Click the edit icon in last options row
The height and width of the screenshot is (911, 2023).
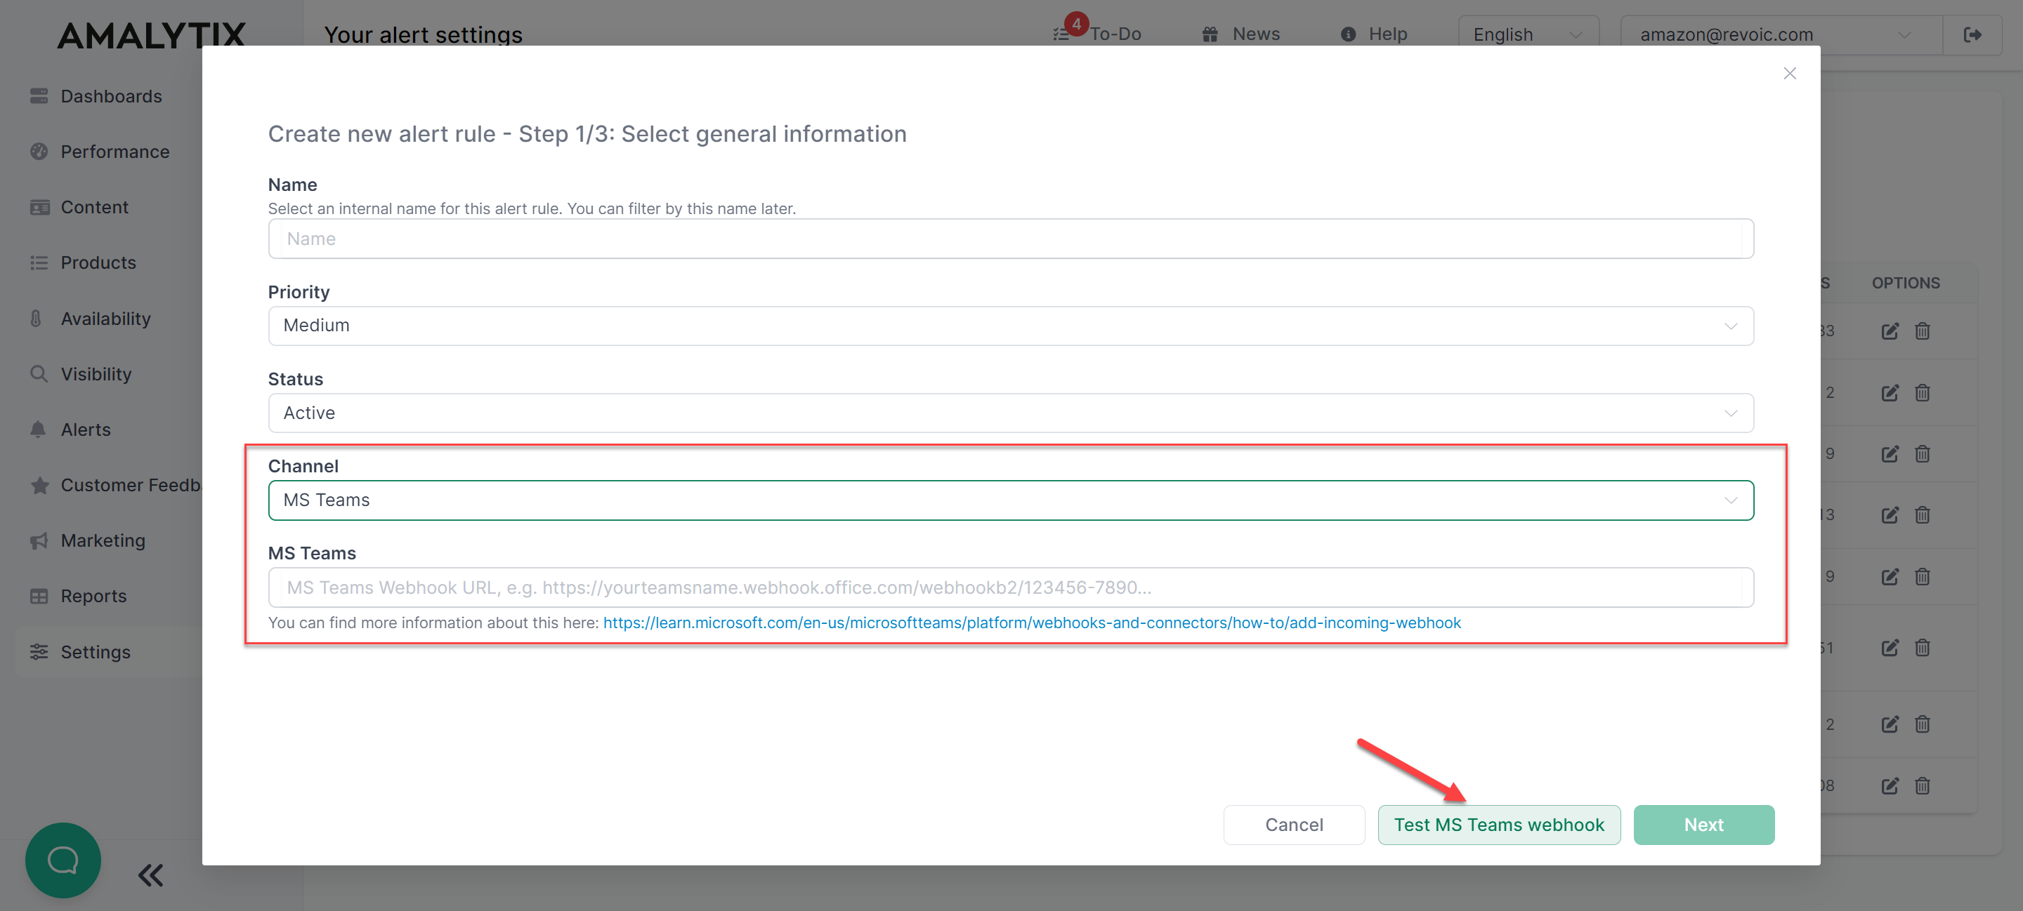1890,785
